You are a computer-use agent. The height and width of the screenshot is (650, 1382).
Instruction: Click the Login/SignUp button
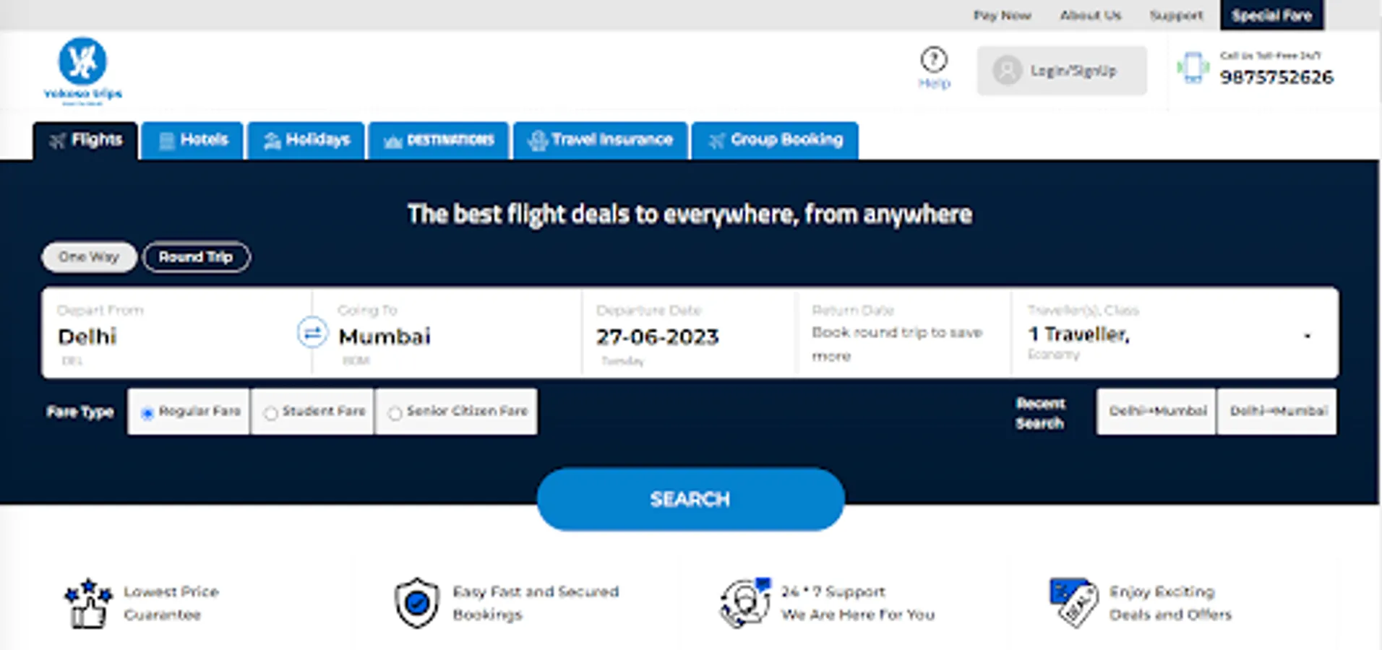click(x=1062, y=71)
